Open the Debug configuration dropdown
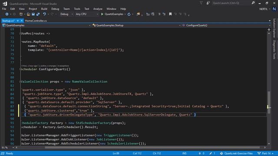278x156 pixels. 66,14
